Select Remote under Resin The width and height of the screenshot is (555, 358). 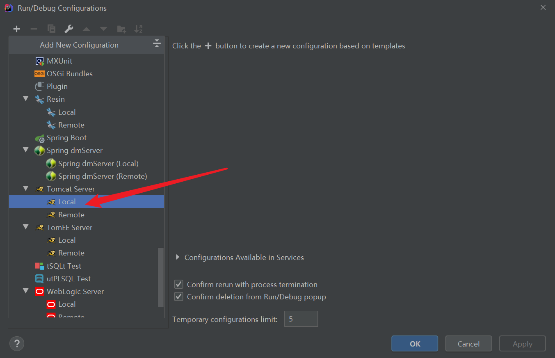(87, 125)
